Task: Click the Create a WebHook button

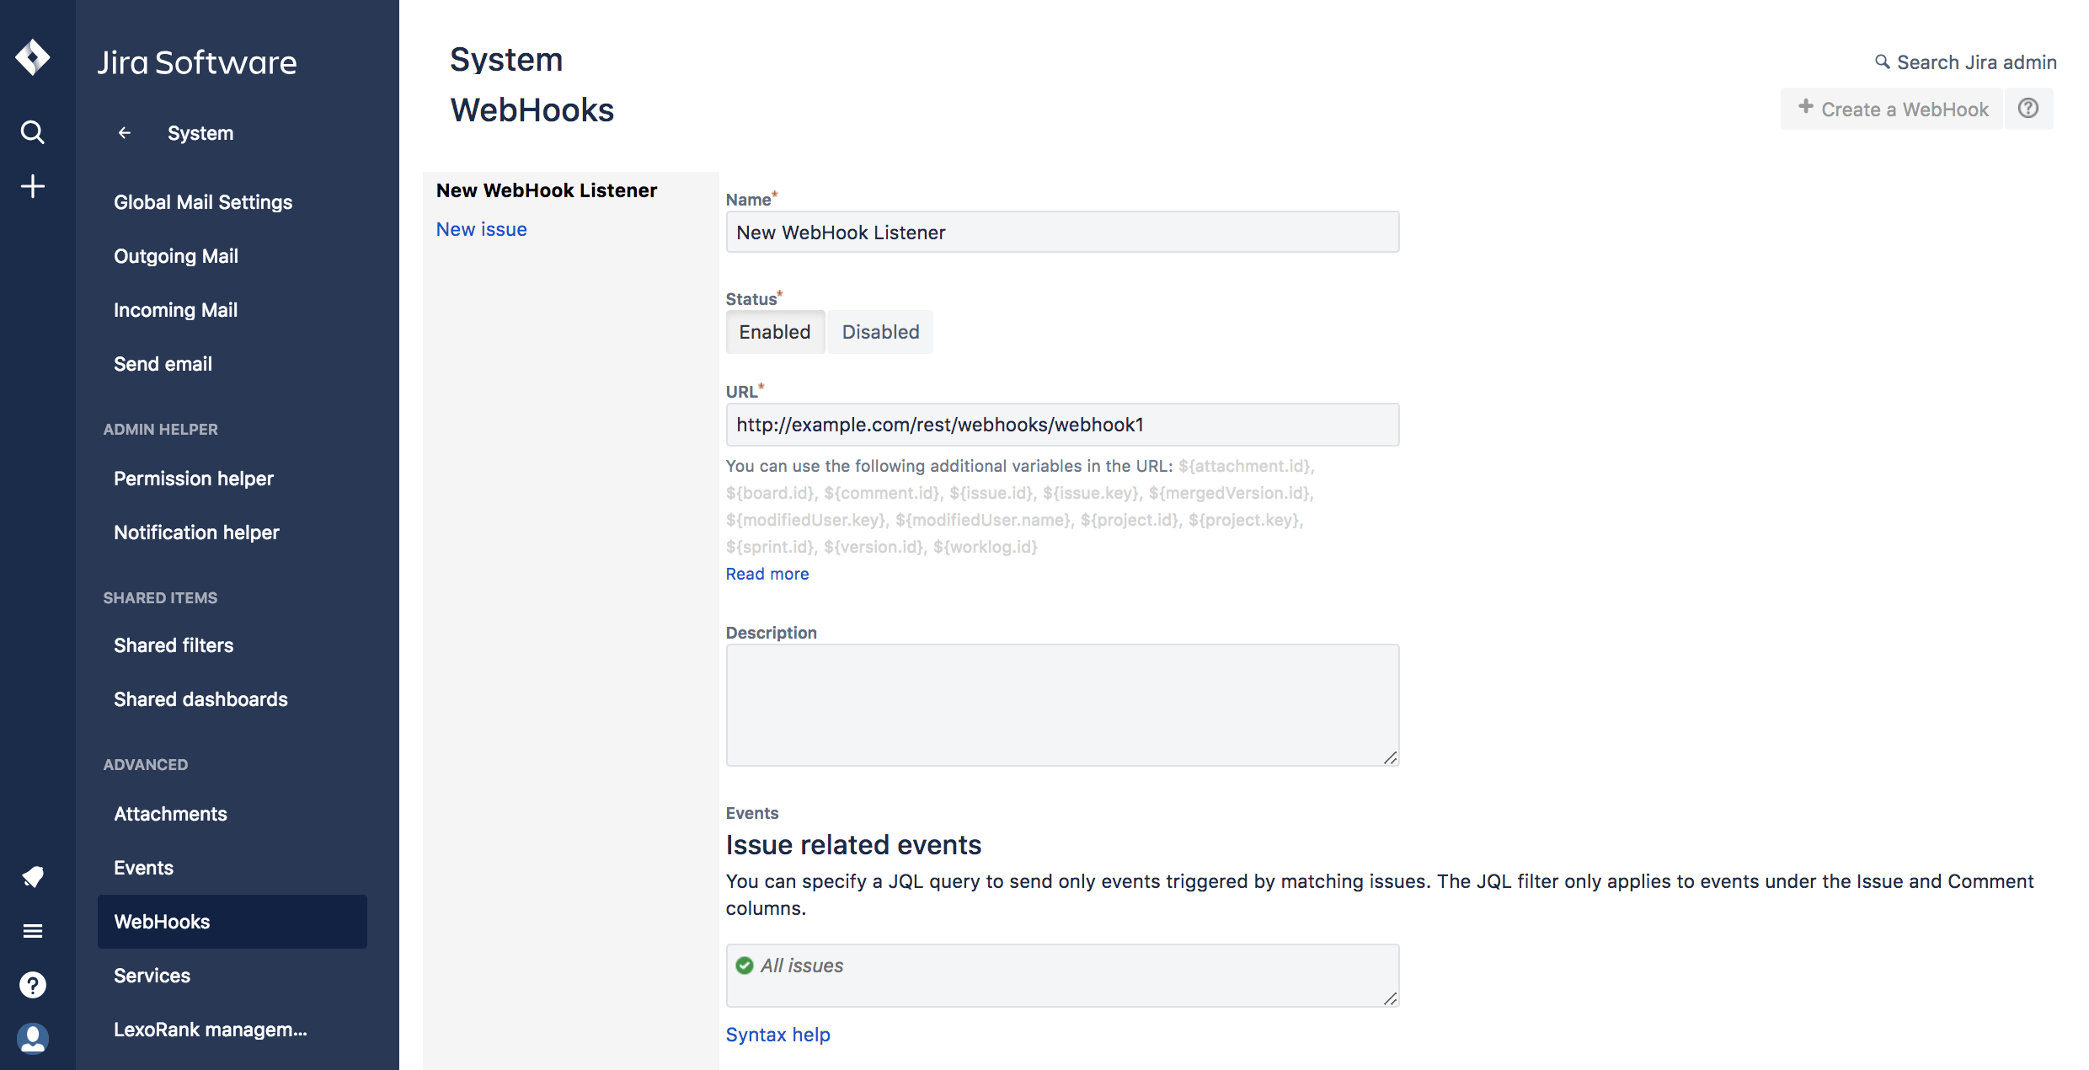Action: click(1891, 108)
